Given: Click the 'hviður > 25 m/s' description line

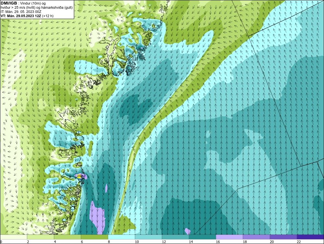Looking at the screenshot, I should [x=37, y=8].
